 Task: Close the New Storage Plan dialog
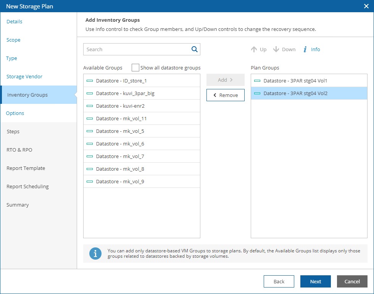pyautogui.click(x=366, y=6)
